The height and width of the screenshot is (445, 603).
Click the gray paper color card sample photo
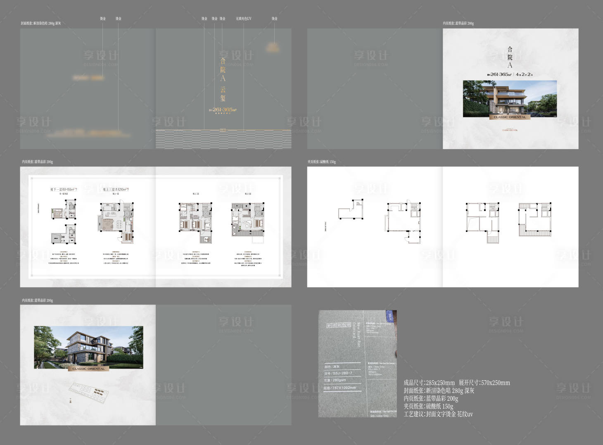coord(357,364)
